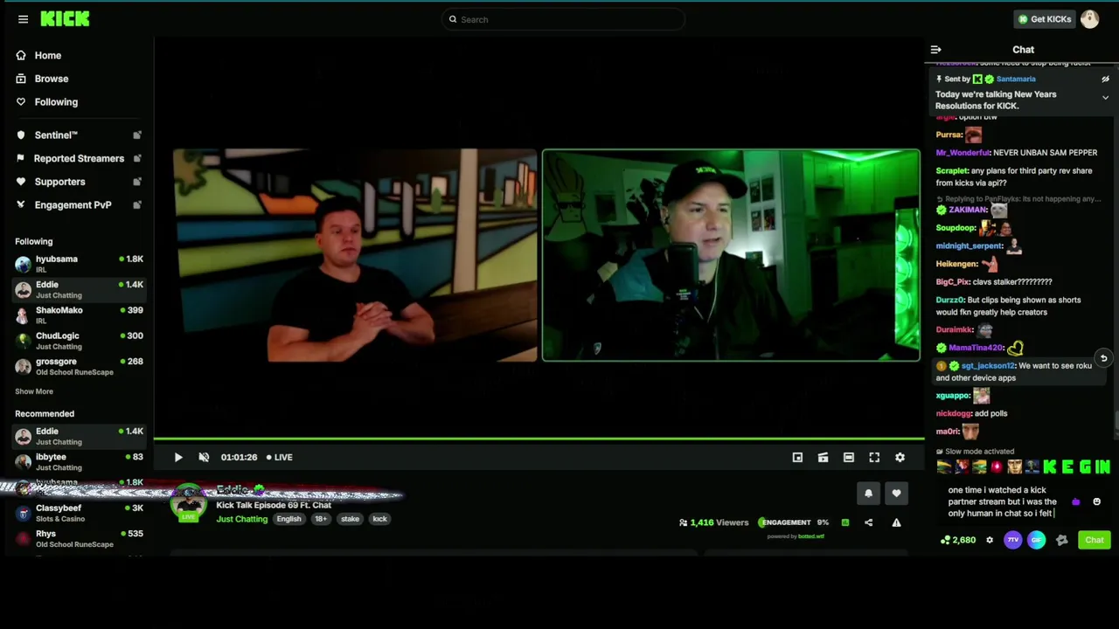Share the stream

(x=868, y=522)
